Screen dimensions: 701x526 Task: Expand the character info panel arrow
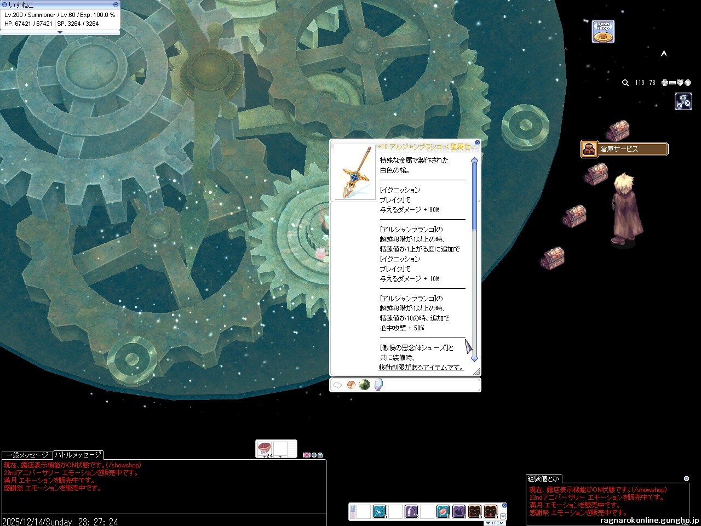pyautogui.click(x=60, y=32)
